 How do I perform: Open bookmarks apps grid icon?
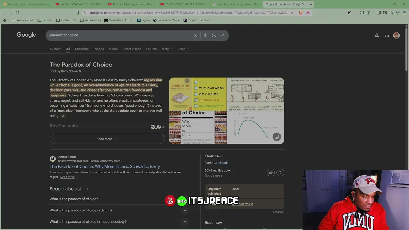[x=4, y=20]
